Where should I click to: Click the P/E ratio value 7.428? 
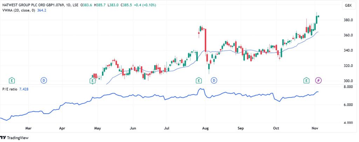(23, 89)
